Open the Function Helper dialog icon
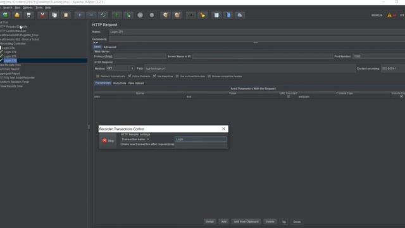This screenshot has width=405, height=228. [216, 15]
